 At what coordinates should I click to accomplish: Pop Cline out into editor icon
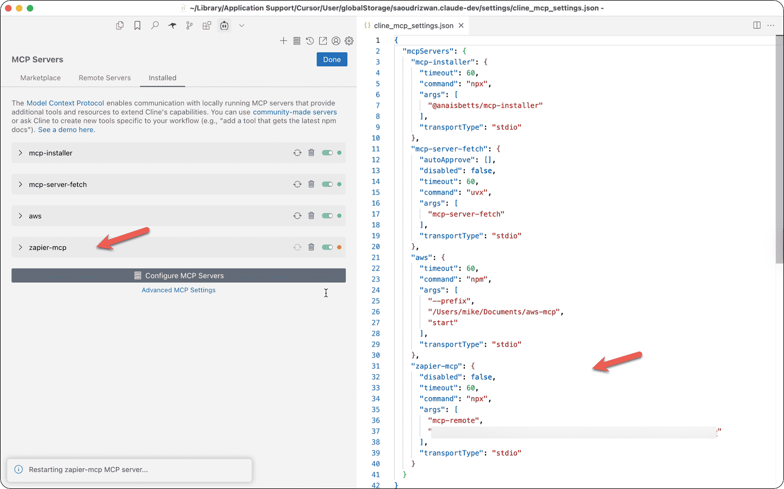323,41
